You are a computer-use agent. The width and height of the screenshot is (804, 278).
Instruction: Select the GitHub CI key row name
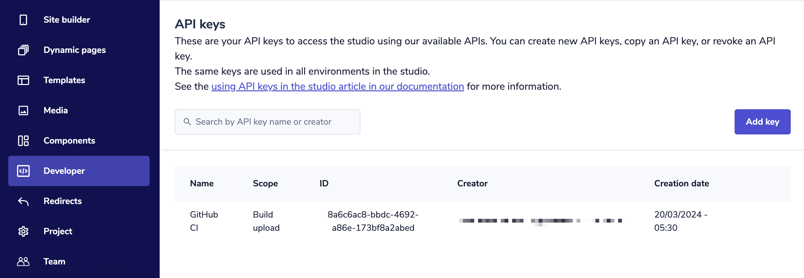(x=204, y=221)
